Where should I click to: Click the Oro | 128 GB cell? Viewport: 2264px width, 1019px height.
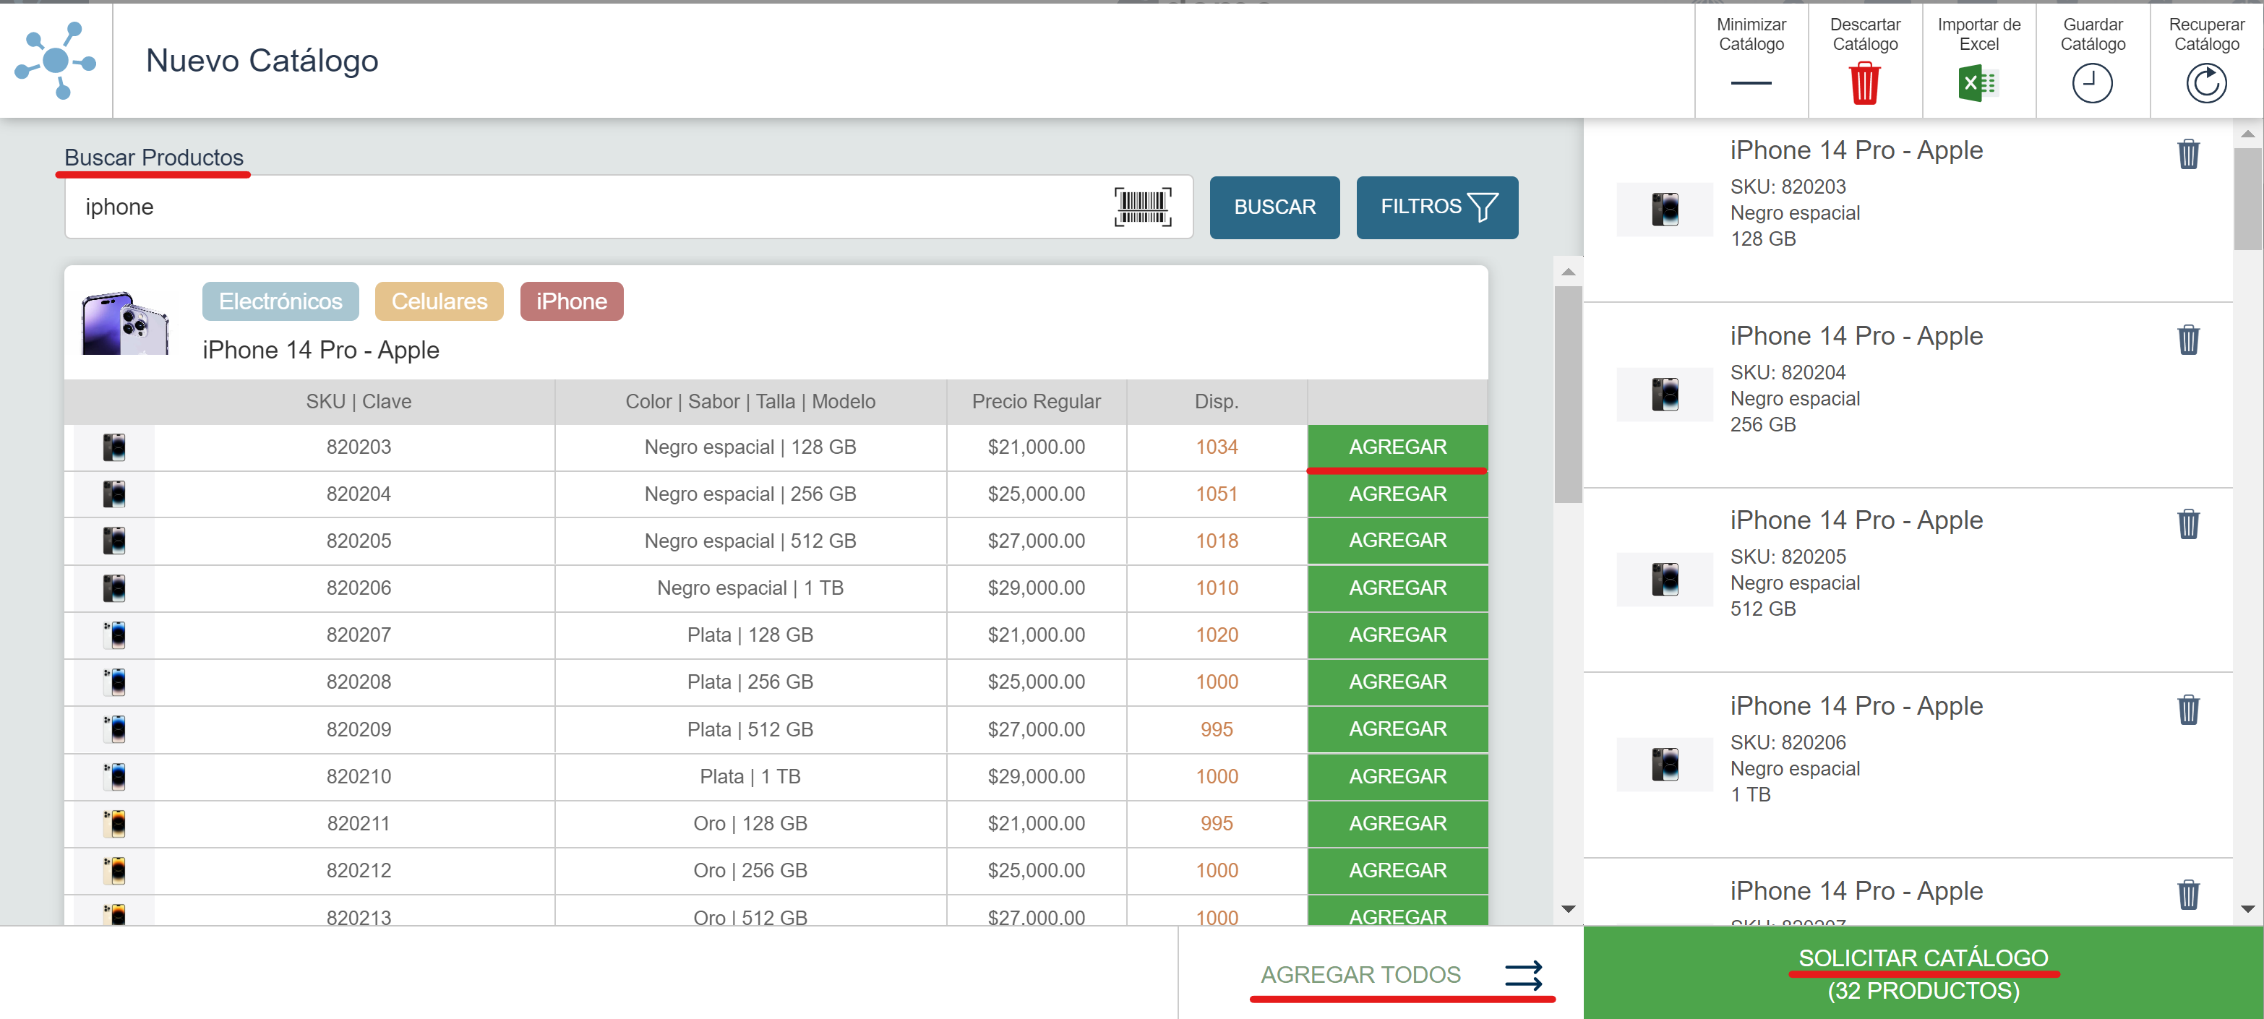tap(750, 823)
